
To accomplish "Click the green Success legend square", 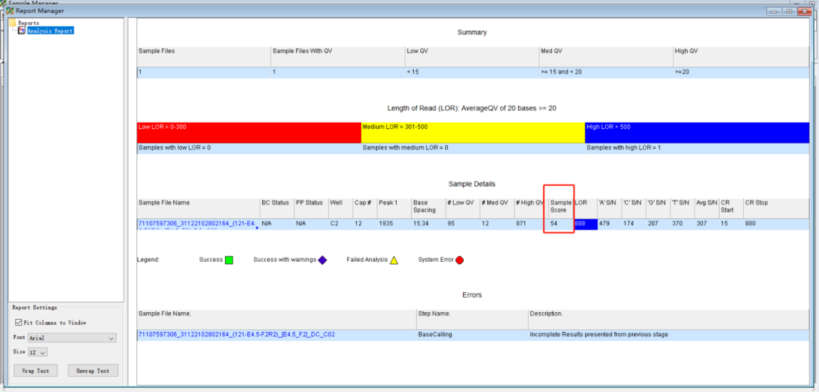I will [x=229, y=260].
